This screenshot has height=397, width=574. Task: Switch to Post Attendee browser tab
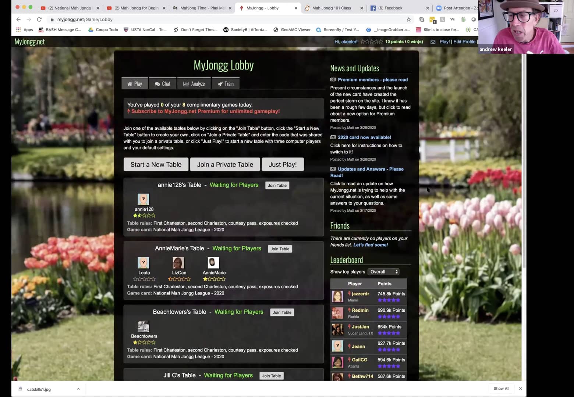point(458,8)
